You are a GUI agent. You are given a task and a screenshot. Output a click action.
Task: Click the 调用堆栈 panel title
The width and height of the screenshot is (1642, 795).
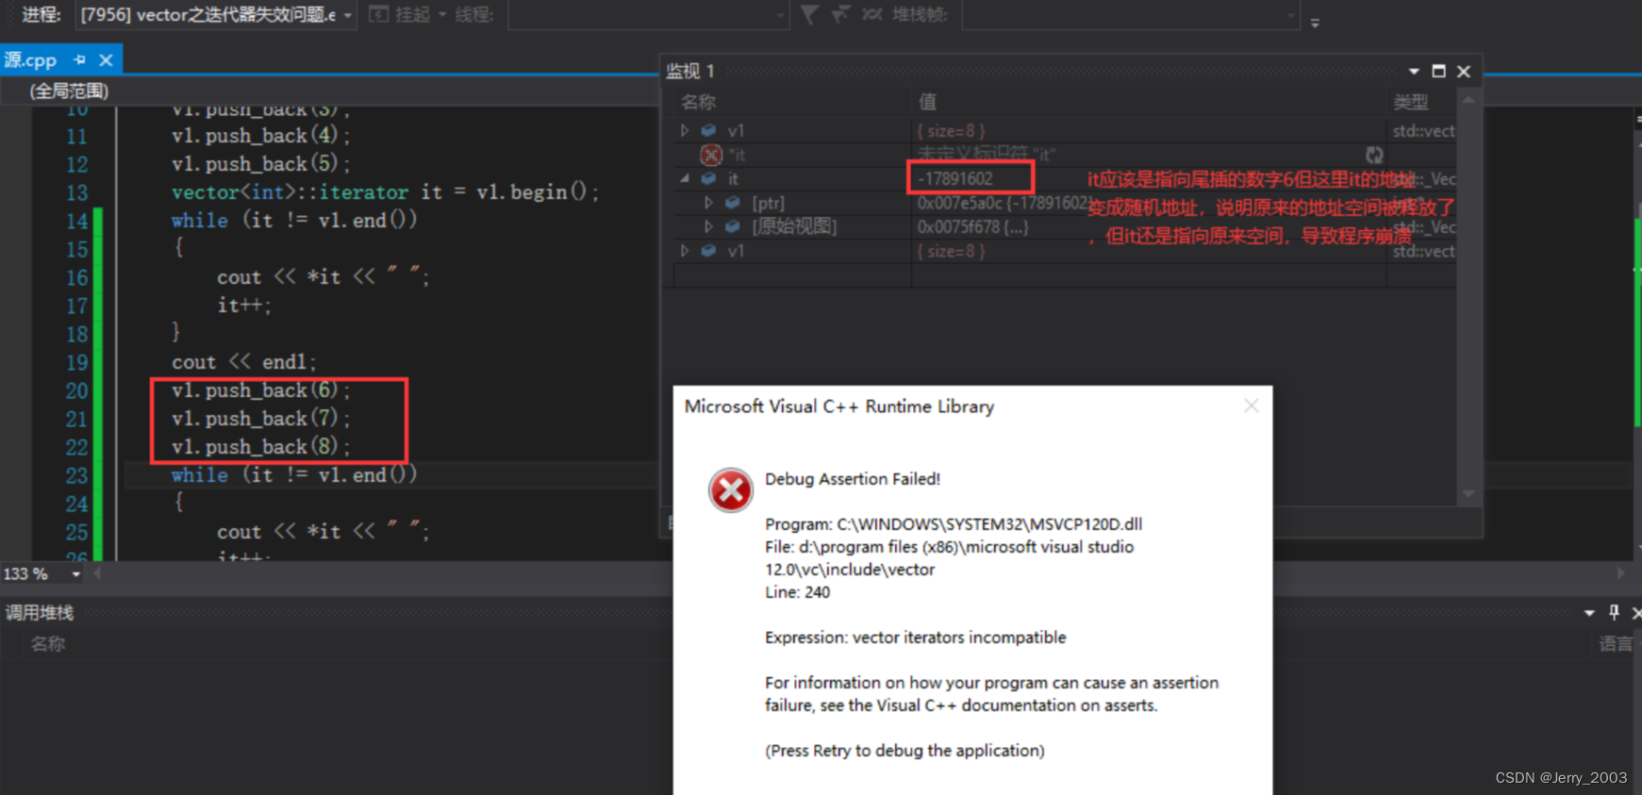40,613
